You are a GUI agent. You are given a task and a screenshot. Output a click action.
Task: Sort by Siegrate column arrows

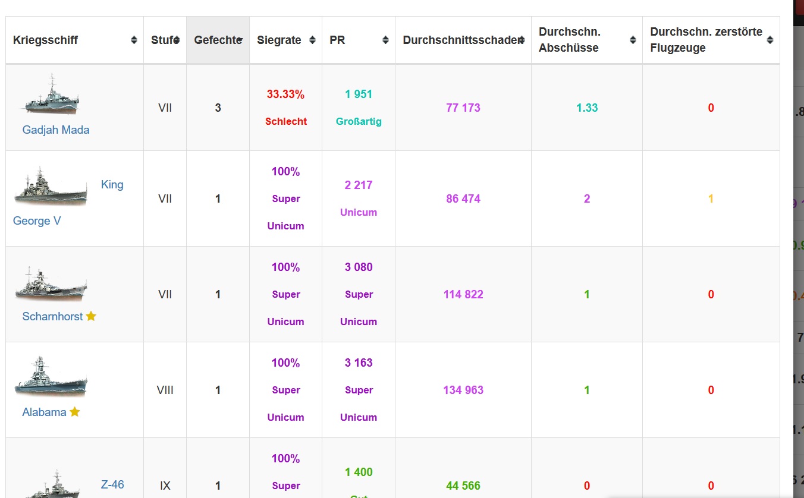(312, 40)
